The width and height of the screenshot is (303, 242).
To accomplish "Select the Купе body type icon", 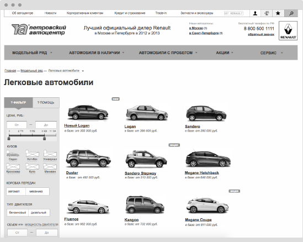I will click(32, 166).
